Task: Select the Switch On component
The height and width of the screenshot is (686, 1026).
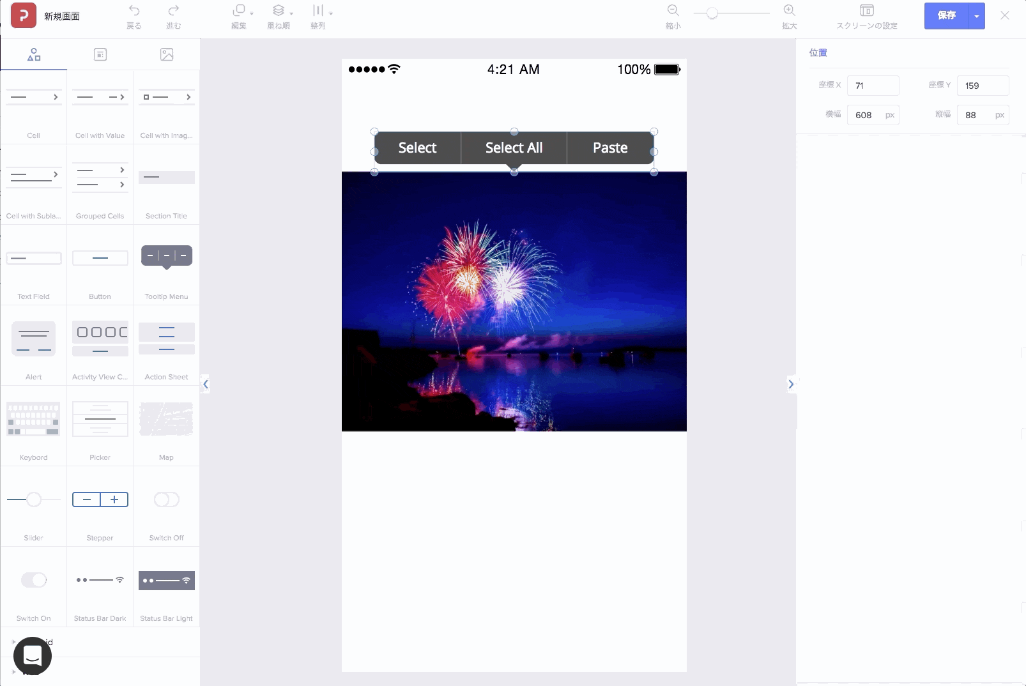Action: [34, 588]
